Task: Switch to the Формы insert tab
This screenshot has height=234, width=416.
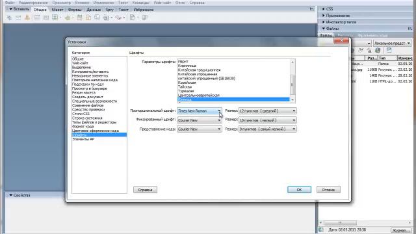Action: (75, 10)
